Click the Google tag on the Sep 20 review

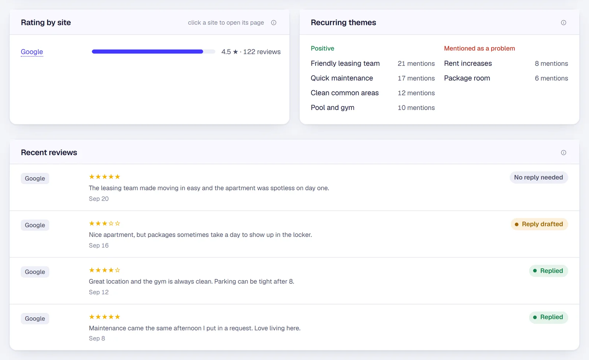tap(35, 179)
